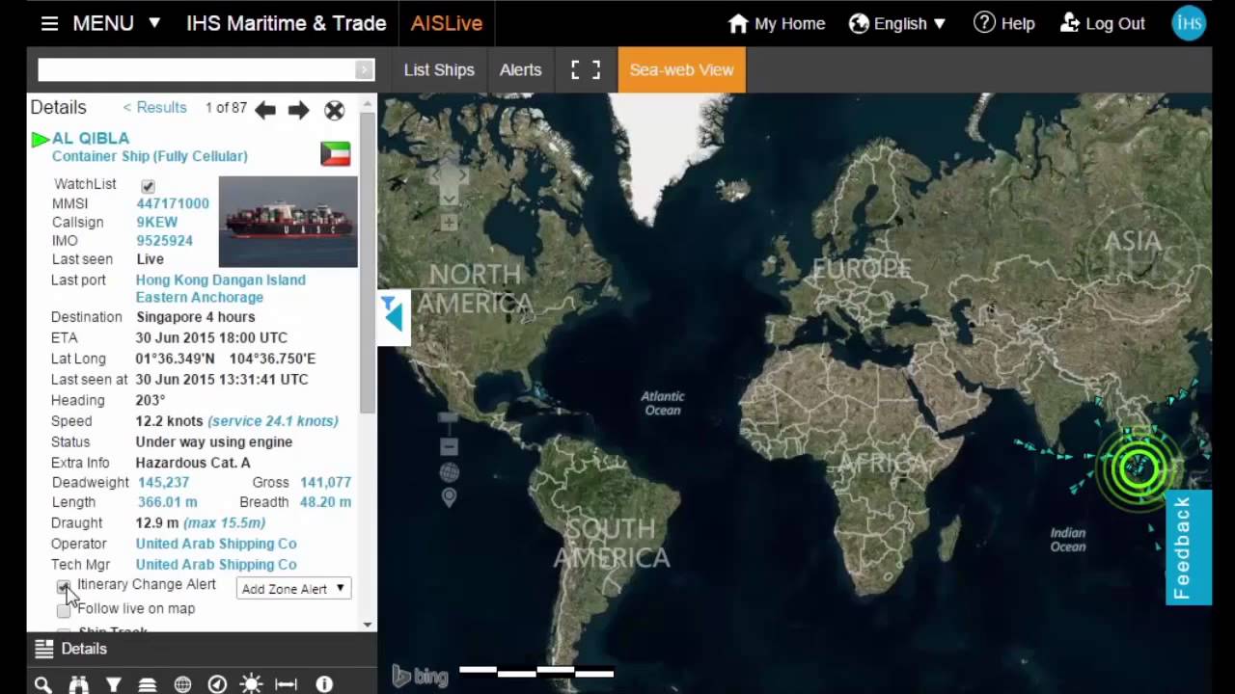Image resolution: width=1235 pixels, height=694 pixels.
Task: Click the globe icon in bottom toolbar
Action: click(182, 684)
